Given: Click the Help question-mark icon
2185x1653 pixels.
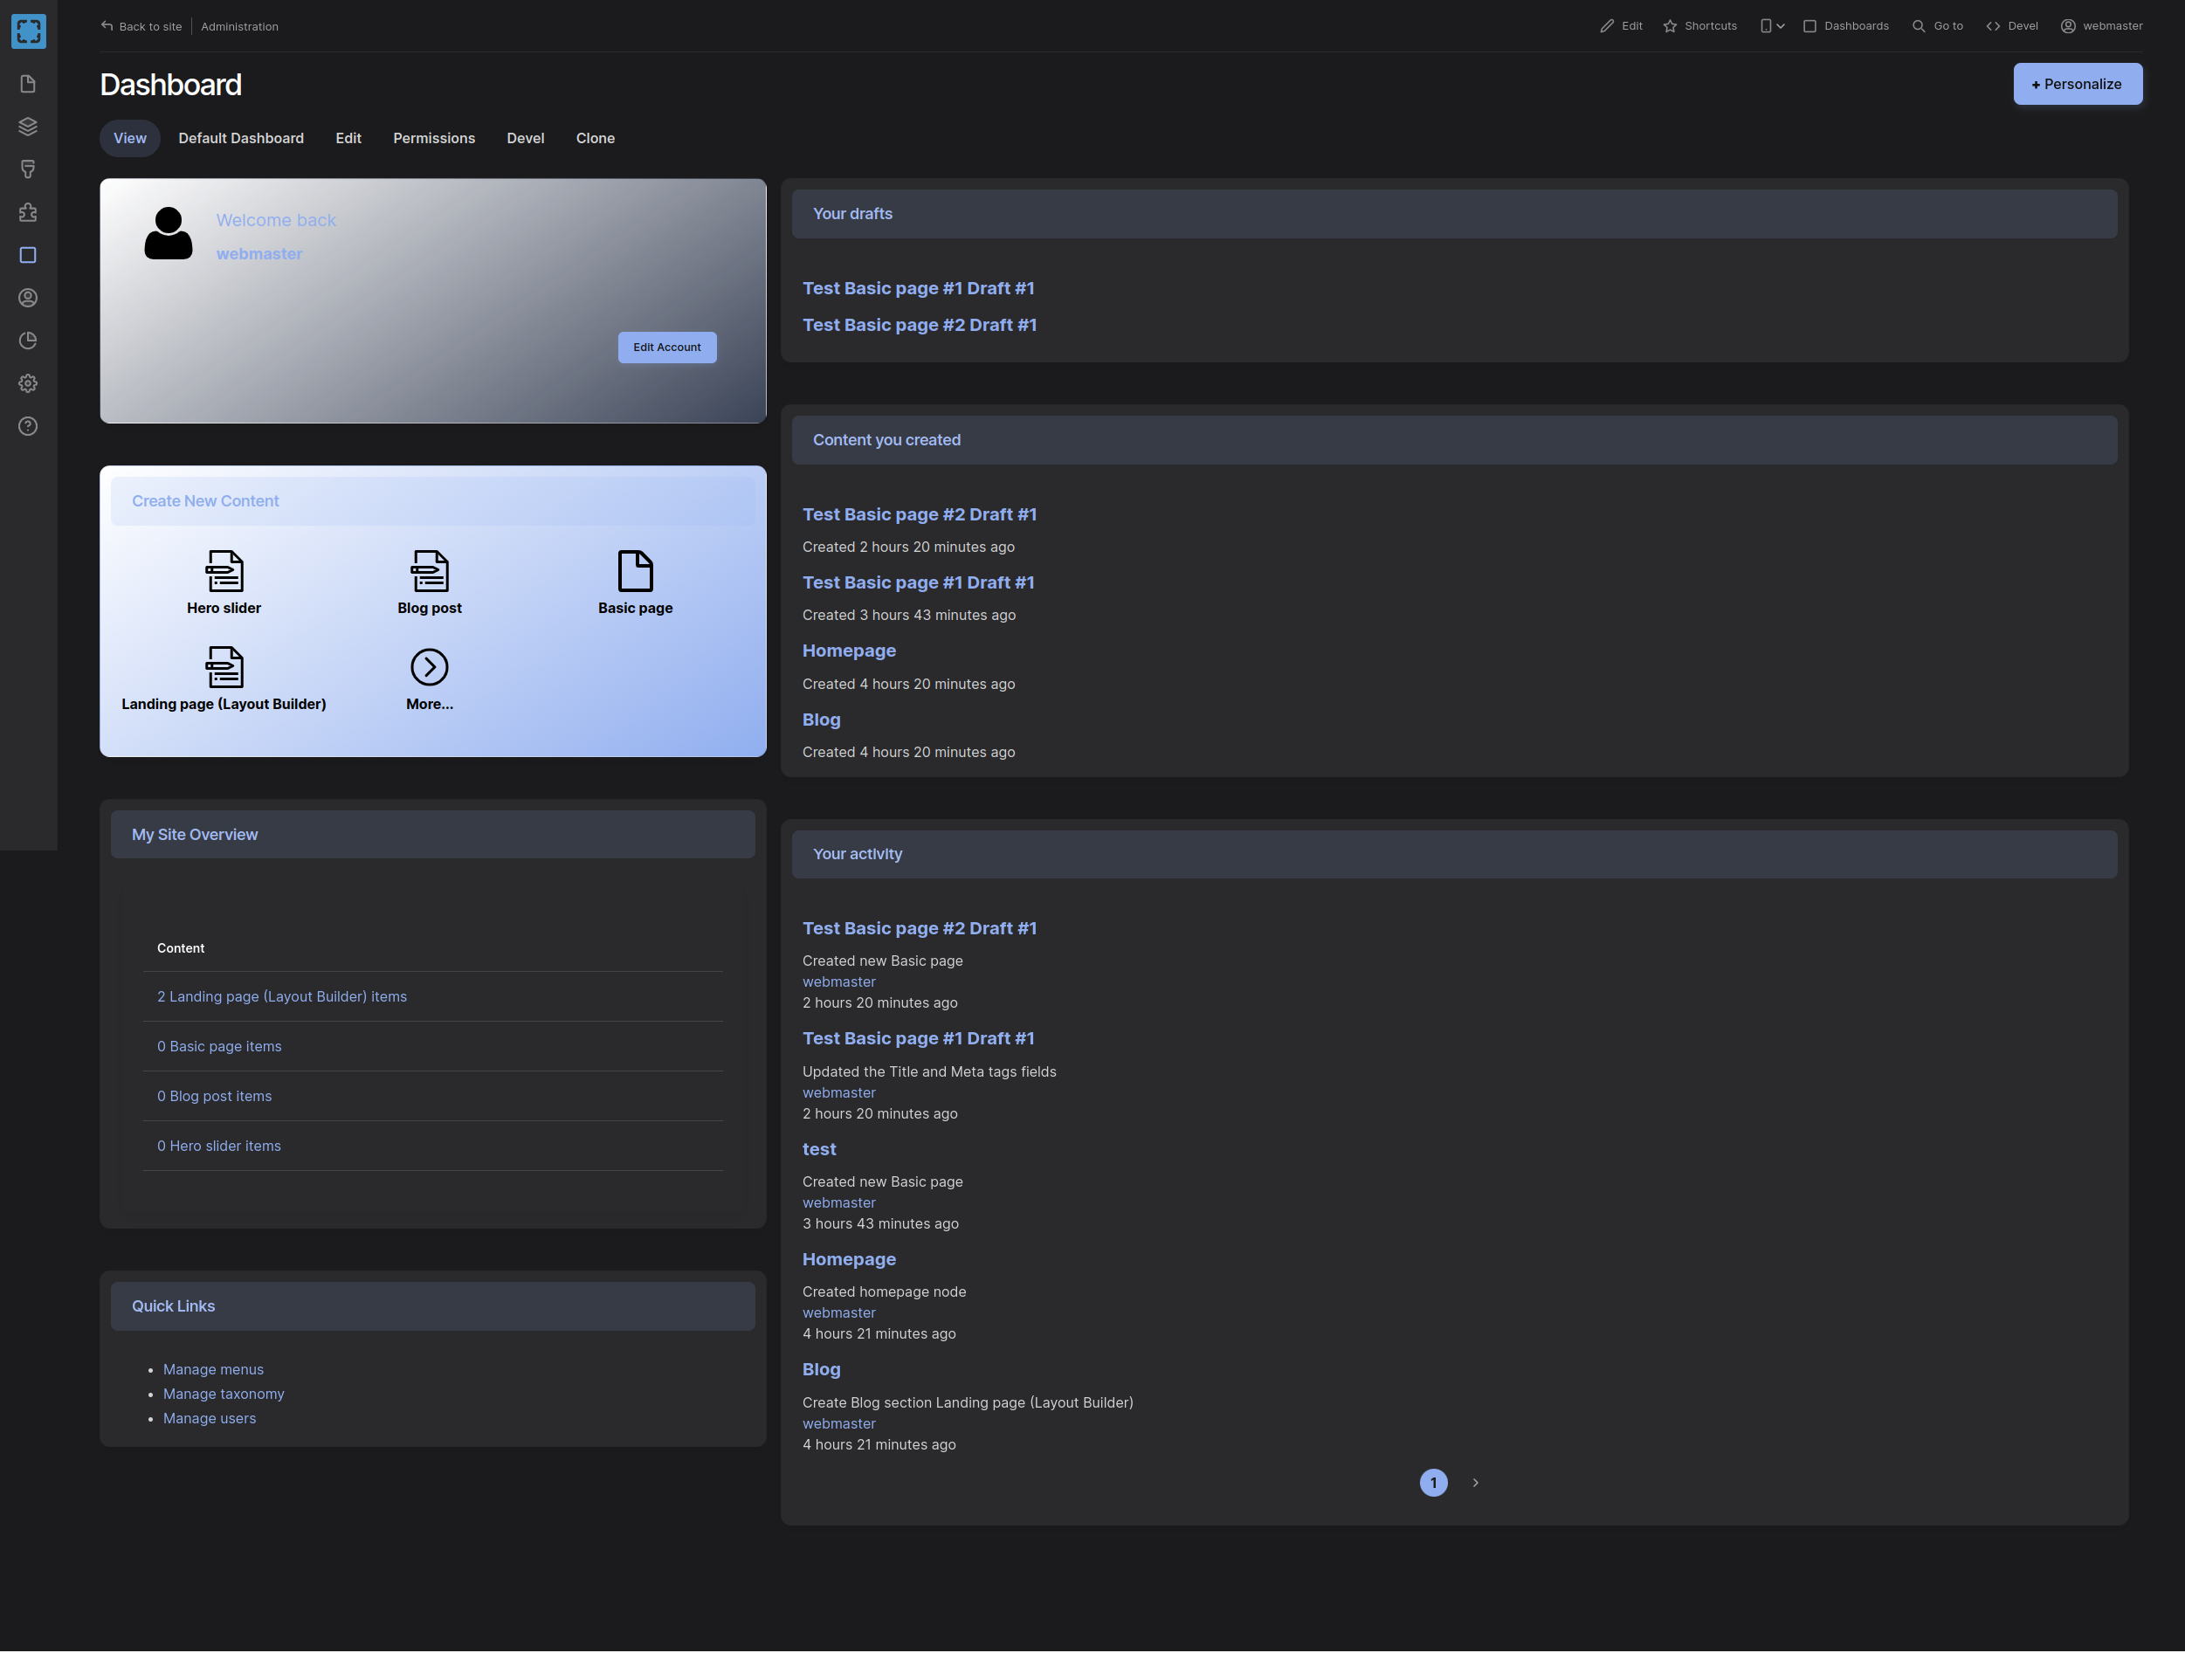Looking at the screenshot, I should (28, 427).
